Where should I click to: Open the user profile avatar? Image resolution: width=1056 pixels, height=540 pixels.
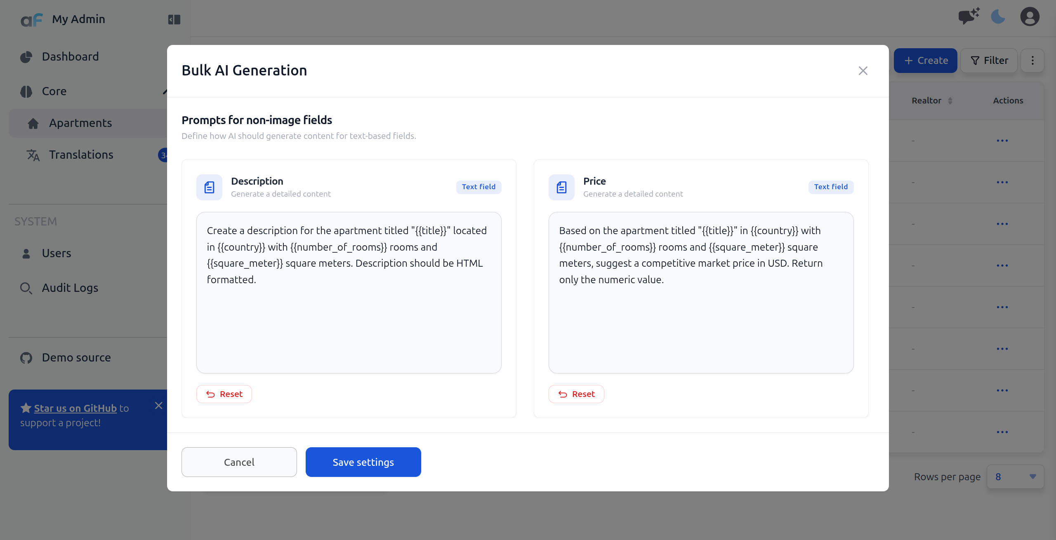coord(1030,17)
